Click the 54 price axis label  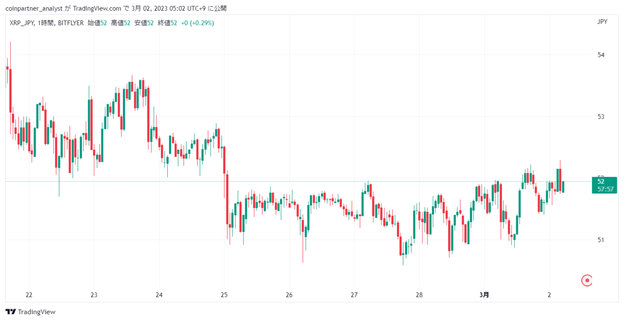coord(601,55)
